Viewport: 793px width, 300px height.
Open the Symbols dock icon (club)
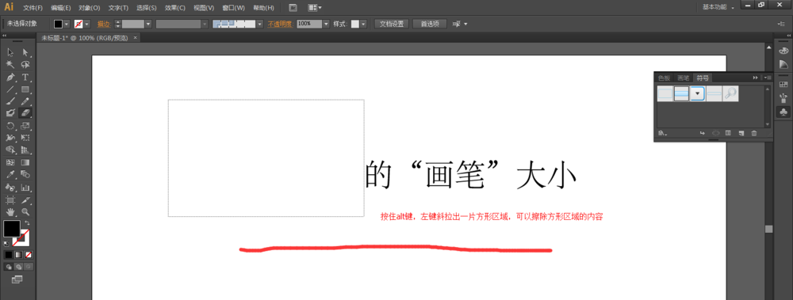tap(783, 112)
